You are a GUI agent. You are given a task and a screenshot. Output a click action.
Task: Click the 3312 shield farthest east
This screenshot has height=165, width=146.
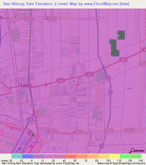pyautogui.click(x=130, y=130)
